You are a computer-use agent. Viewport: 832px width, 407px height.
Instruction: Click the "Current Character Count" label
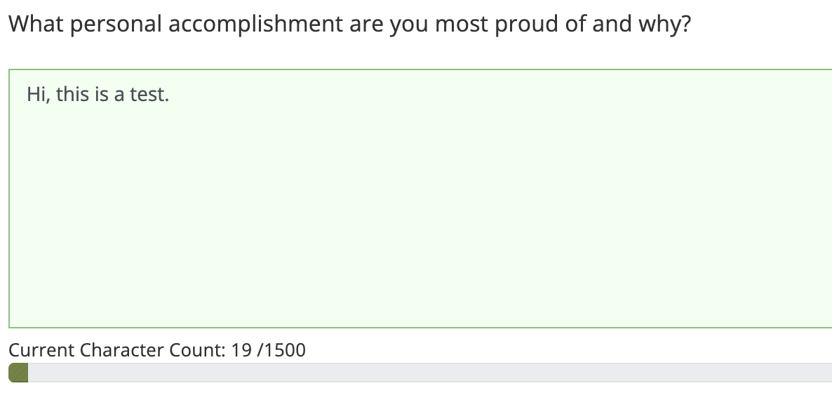coord(116,349)
